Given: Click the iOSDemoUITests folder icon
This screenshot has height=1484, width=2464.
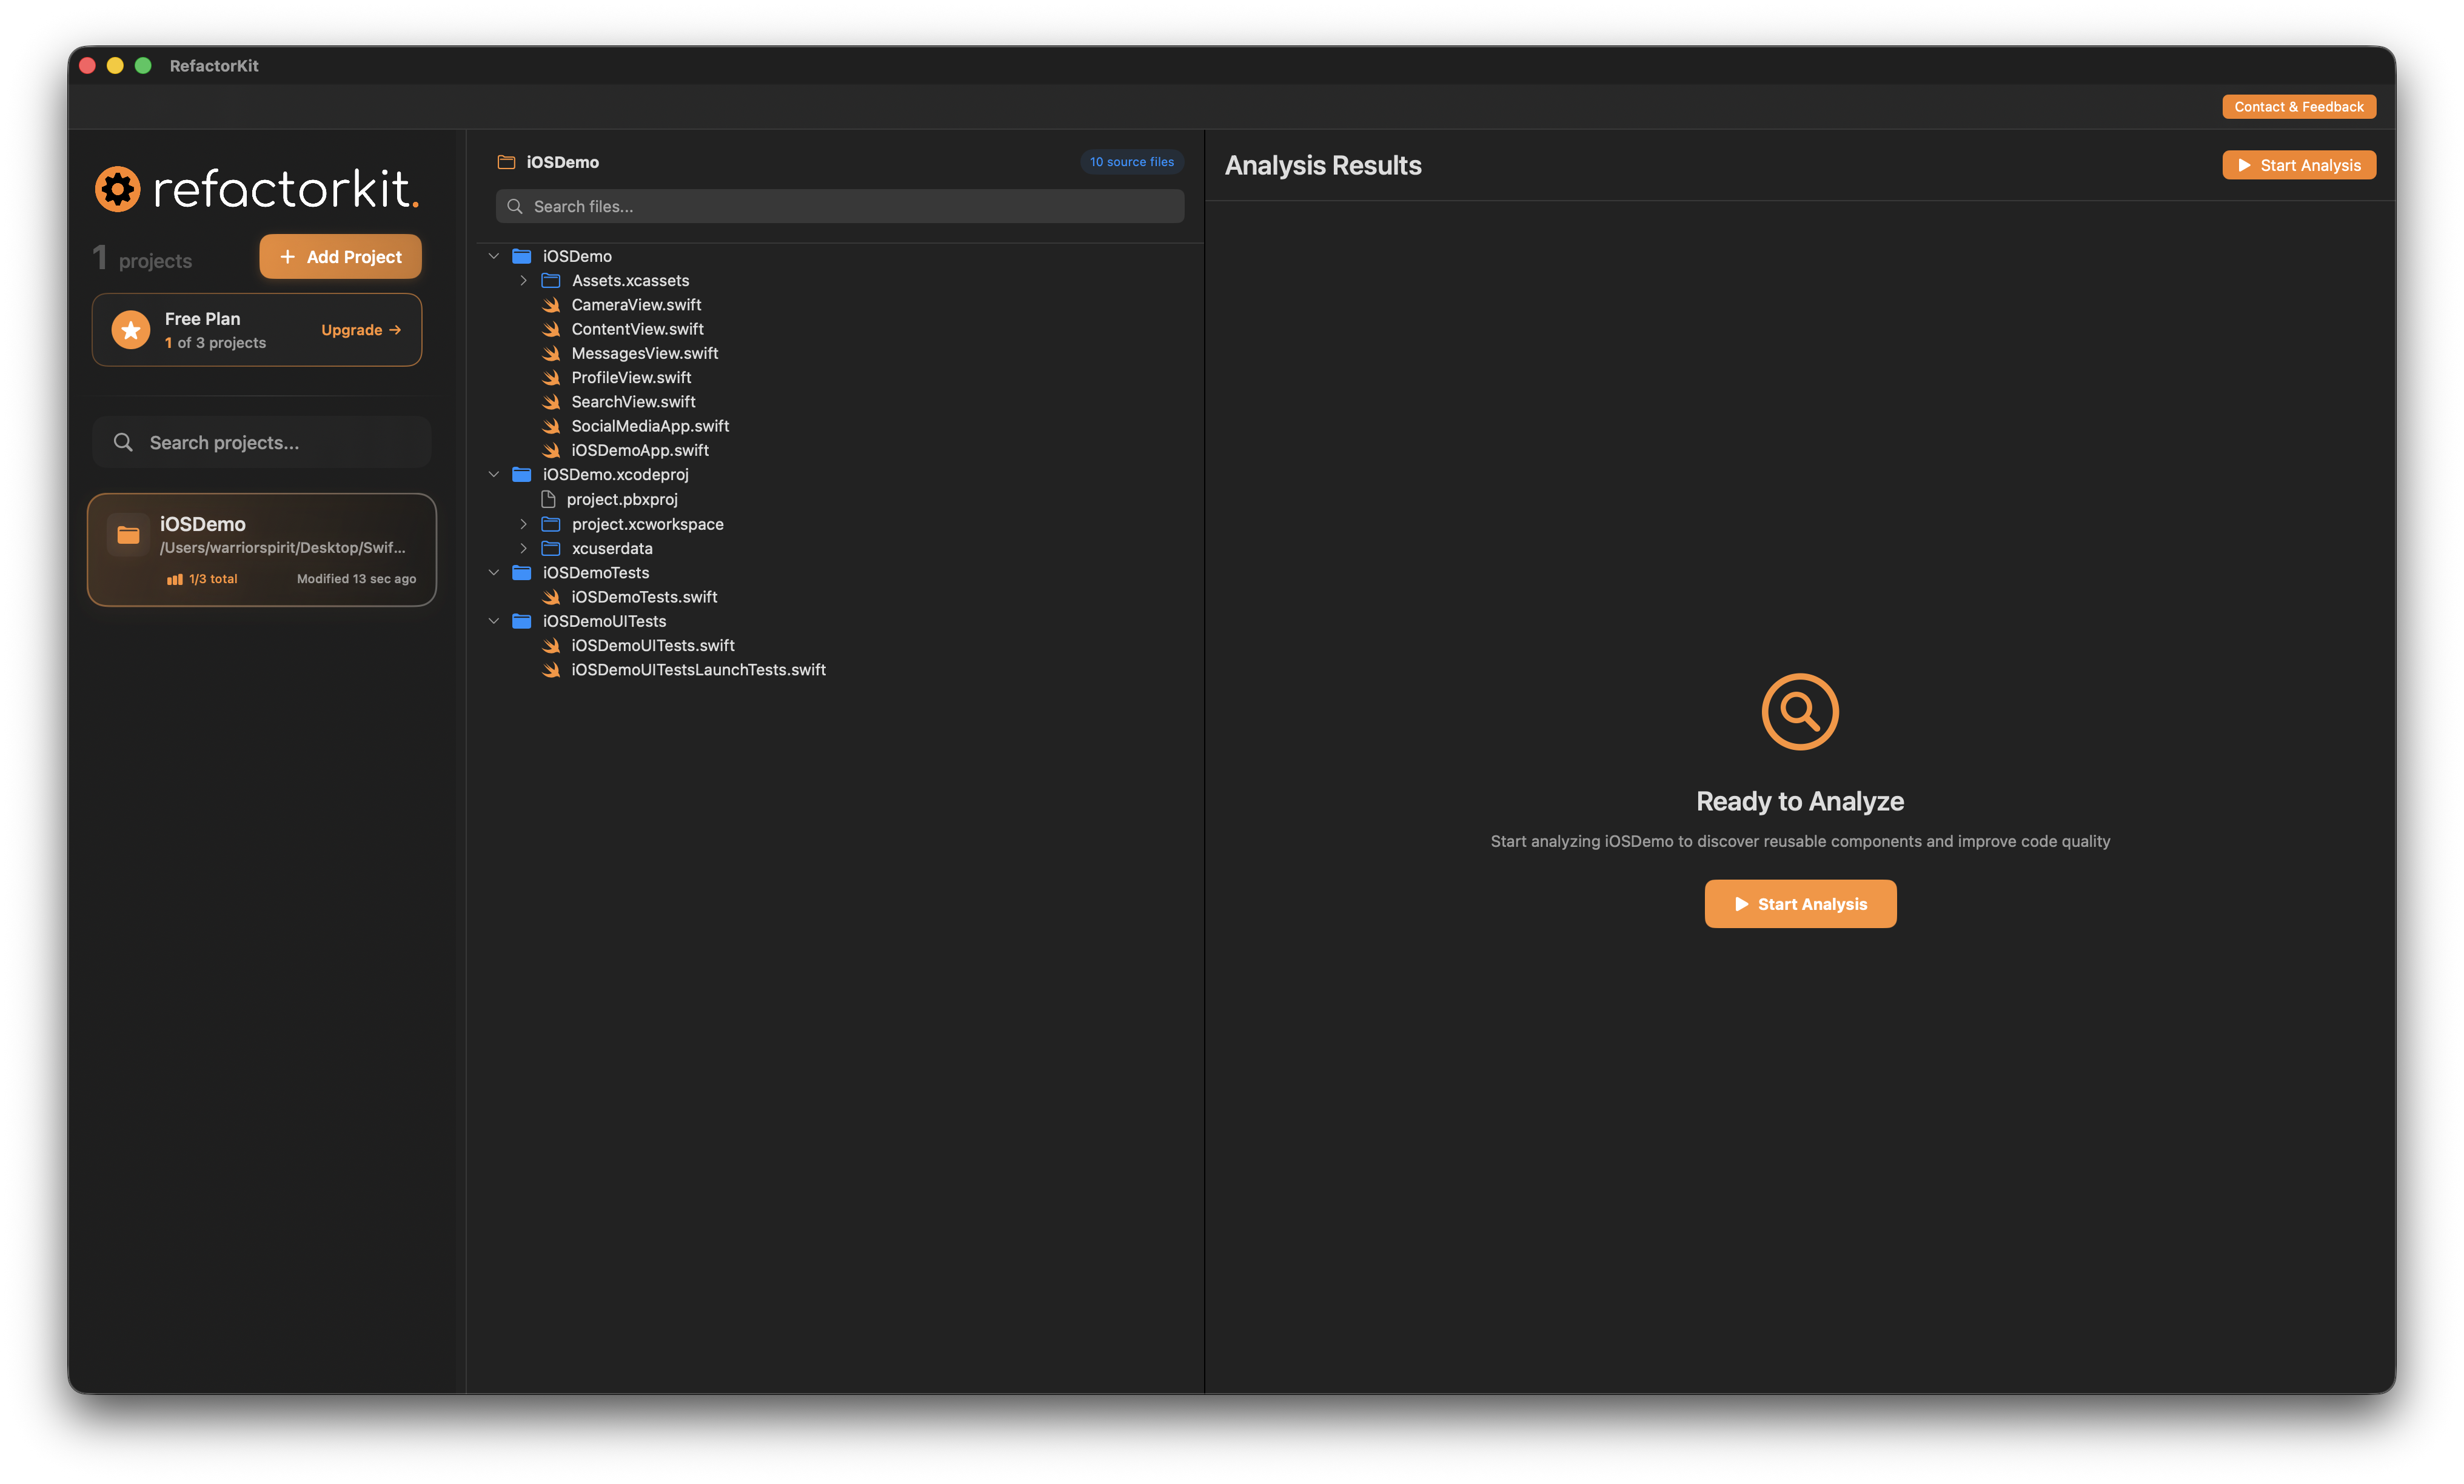Looking at the screenshot, I should click(x=521, y=621).
